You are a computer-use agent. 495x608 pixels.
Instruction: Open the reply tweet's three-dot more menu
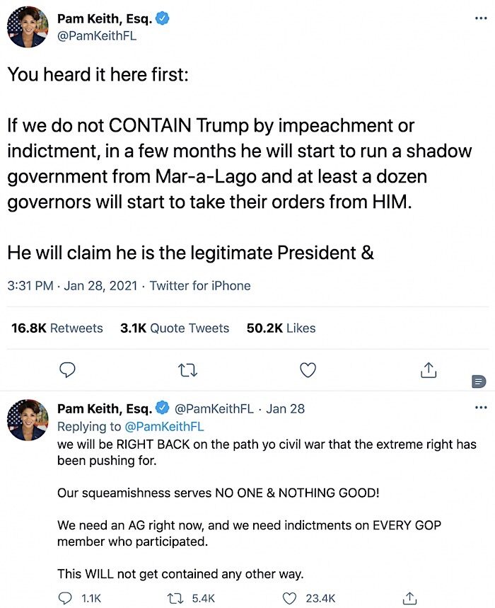pyautogui.click(x=481, y=408)
